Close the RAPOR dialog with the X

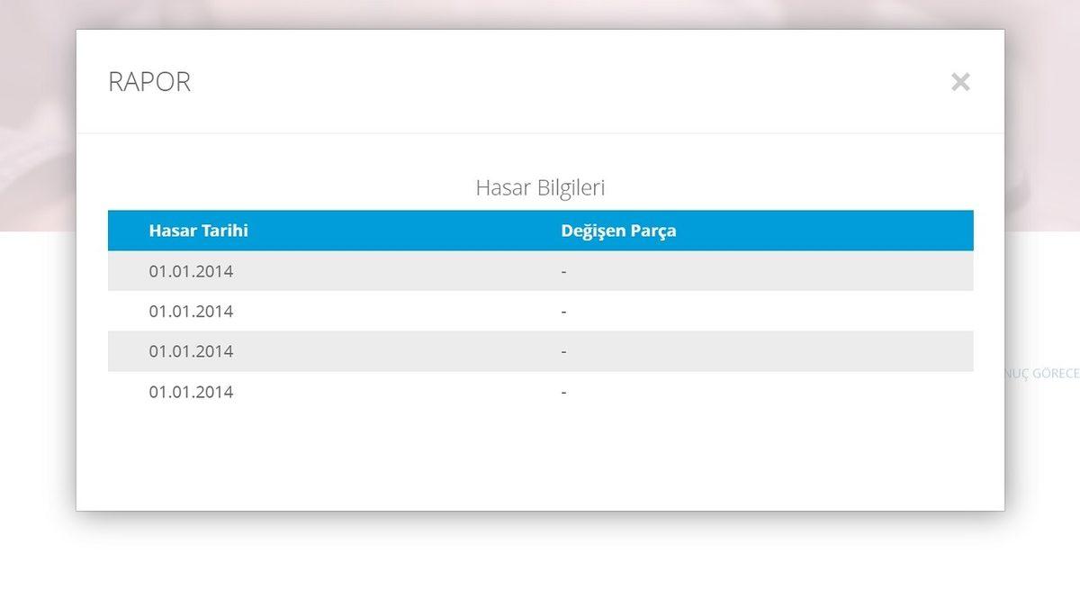point(960,82)
